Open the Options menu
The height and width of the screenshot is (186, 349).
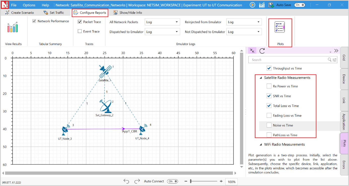[x=29, y=5]
